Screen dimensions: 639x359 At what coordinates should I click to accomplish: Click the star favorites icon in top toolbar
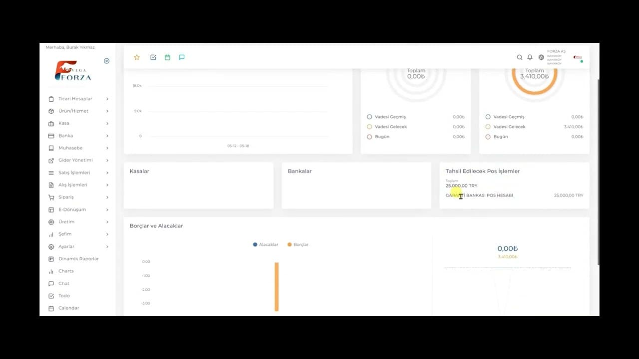137,57
